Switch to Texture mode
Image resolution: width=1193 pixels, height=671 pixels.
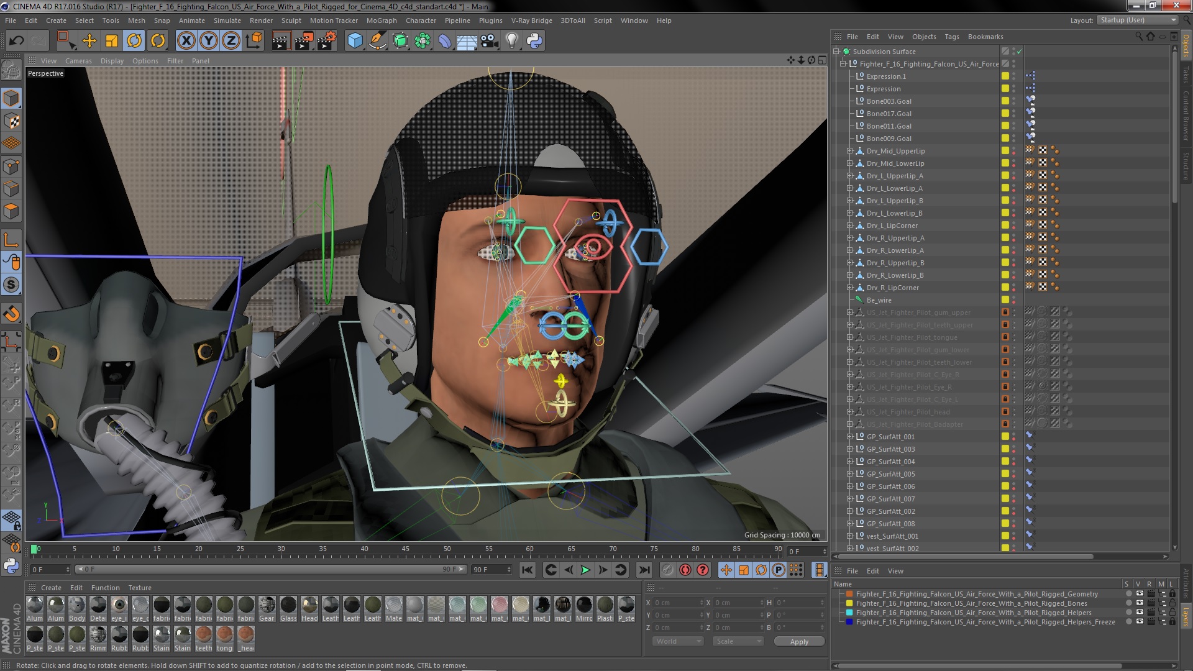click(11, 121)
